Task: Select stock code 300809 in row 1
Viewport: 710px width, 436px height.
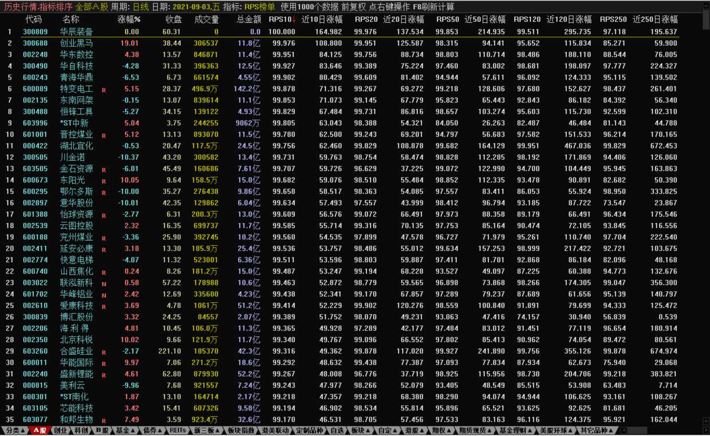Action: click(x=35, y=32)
